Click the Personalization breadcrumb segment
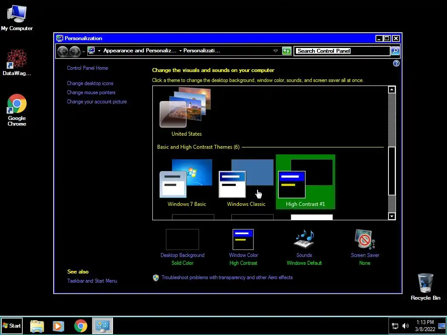The width and height of the screenshot is (447, 335). (x=202, y=51)
